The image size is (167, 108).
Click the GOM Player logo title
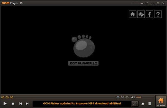pos(10,3)
